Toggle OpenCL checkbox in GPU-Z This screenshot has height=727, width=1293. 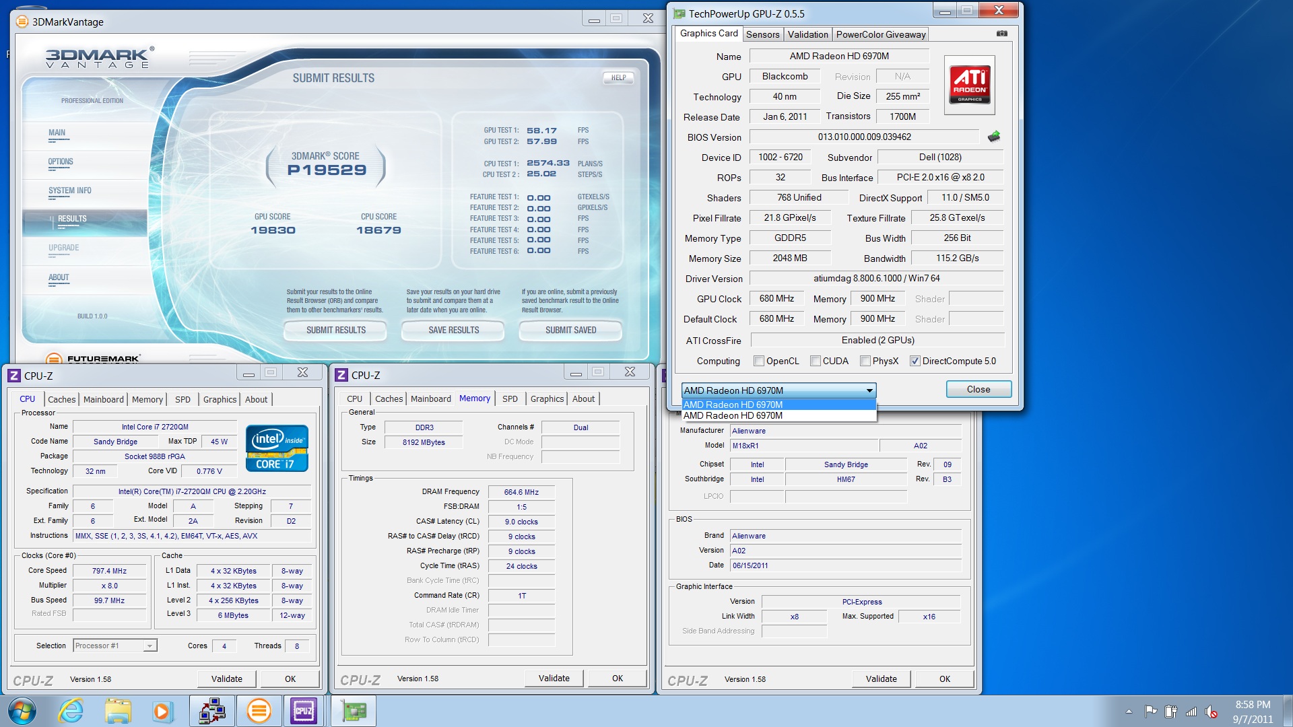click(x=759, y=361)
